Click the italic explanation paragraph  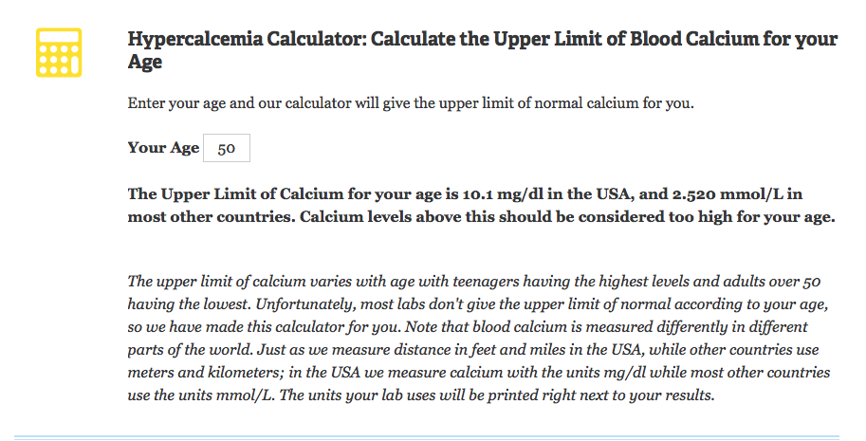pos(466,338)
